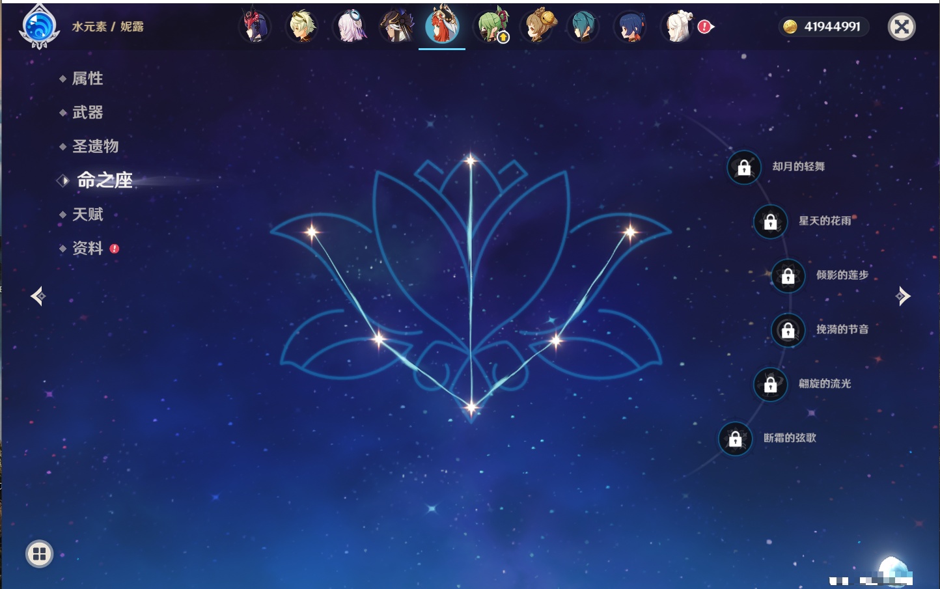Viewport: 940px width, 589px height.
Task: Click the Hydro element emblem icon
Action: pyautogui.click(x=39, y=27)
